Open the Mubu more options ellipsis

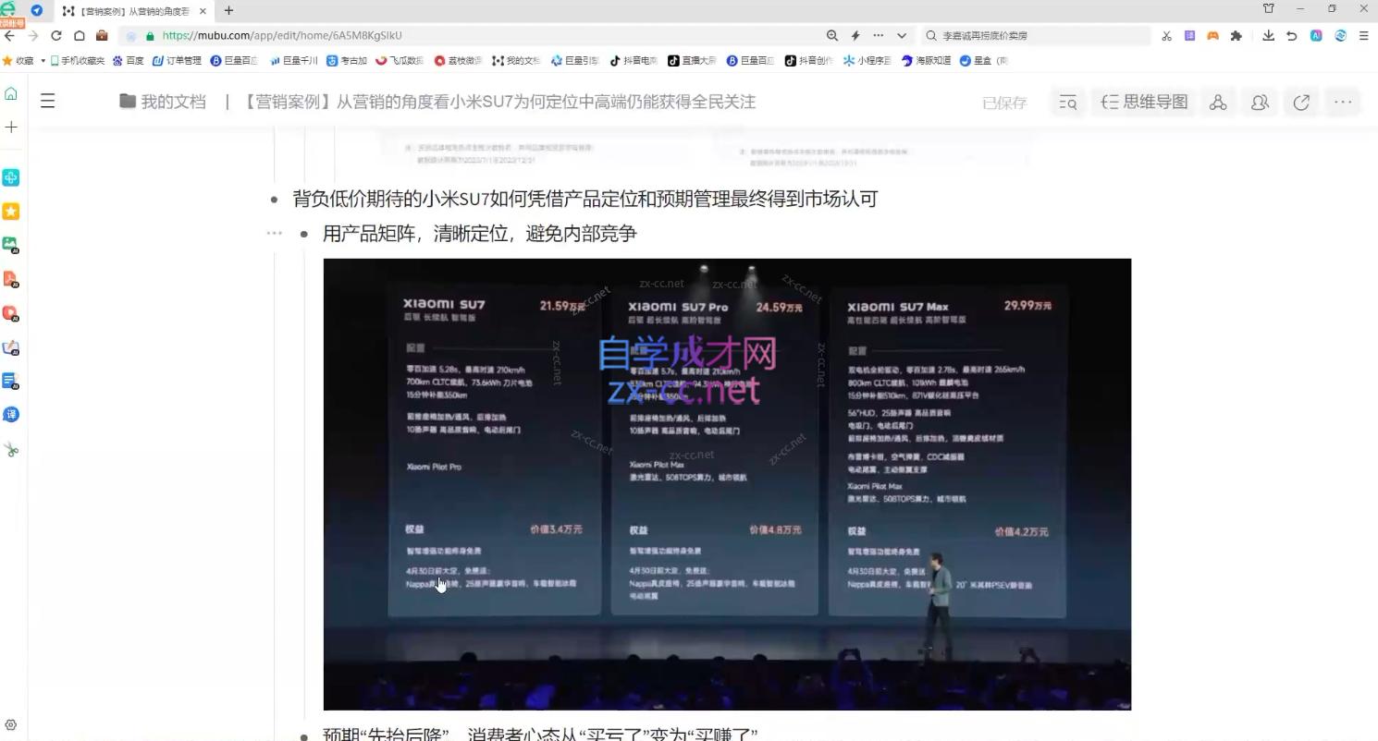pos(1343,102)
